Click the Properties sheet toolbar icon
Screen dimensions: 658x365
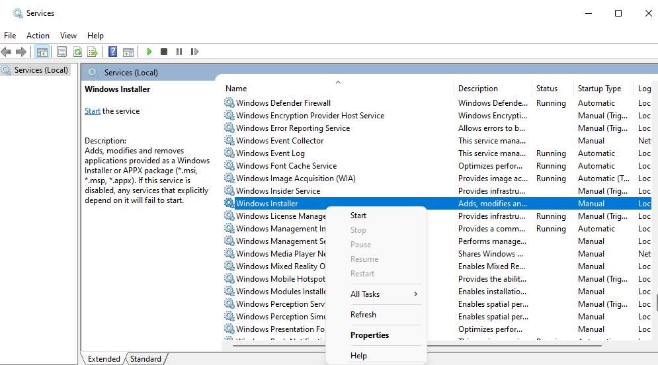[x=62, y=52]
